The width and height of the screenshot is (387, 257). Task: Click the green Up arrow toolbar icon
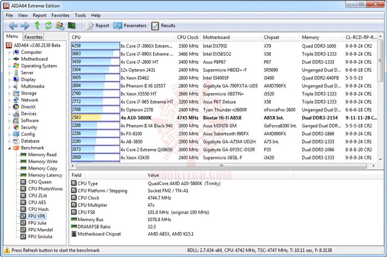click(37, 25)
